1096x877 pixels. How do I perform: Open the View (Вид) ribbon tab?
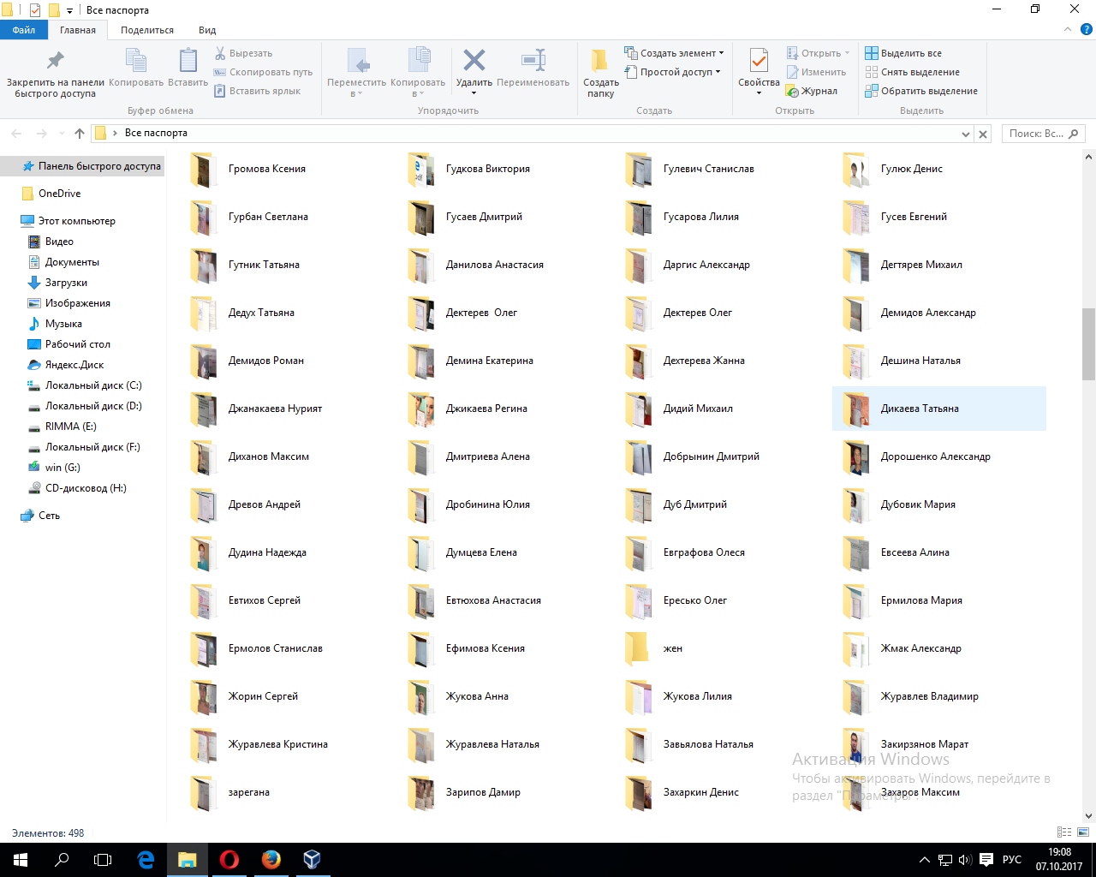207,30
